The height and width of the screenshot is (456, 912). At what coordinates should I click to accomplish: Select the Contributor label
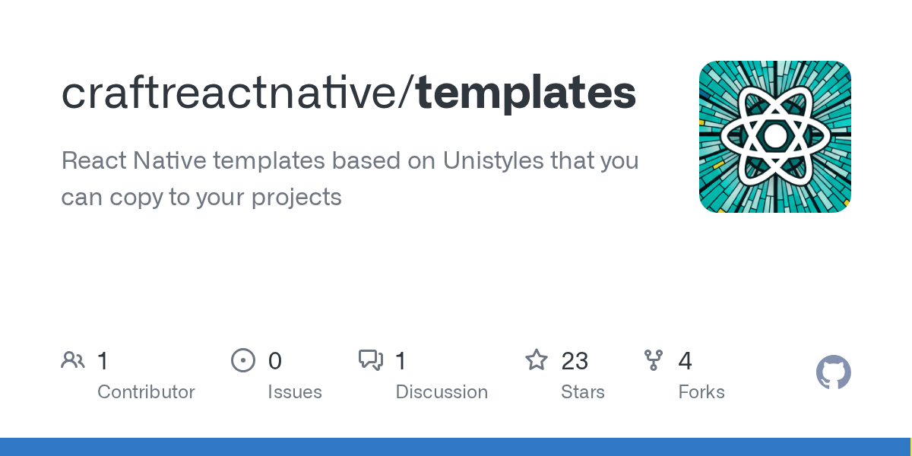146,392
